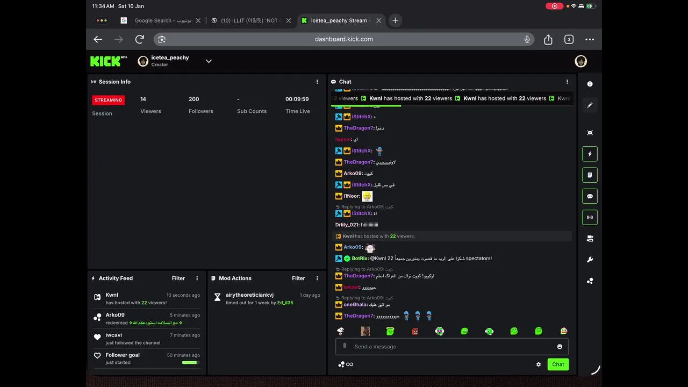Screen dimensions: 688x387
Task: Click Drlily_021 username in chat
Action: (347, 225)
